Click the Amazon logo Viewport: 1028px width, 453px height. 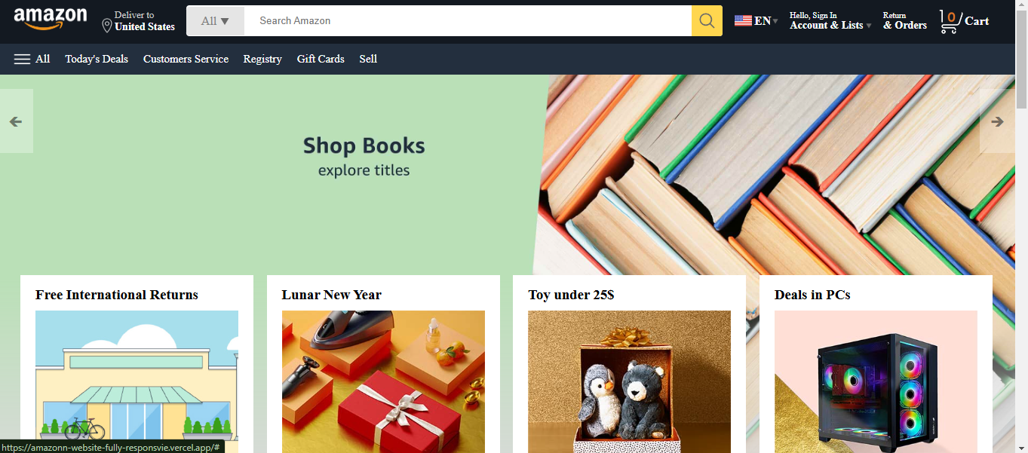click(50, 19)
